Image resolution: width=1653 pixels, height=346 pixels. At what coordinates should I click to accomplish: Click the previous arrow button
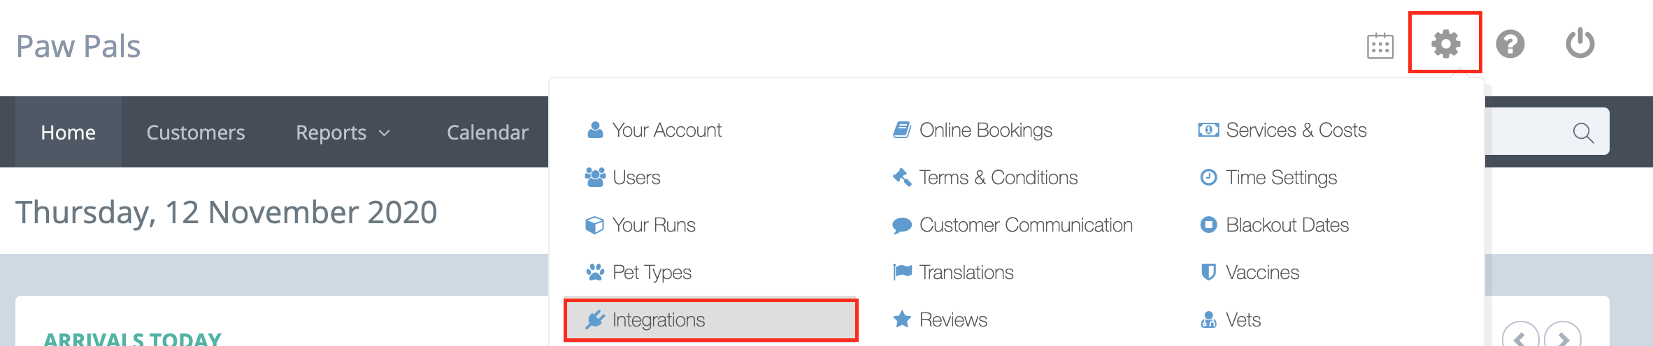point(1521,338)
